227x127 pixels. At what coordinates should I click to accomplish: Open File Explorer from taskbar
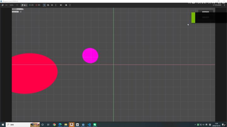click(x=66, y=124)
